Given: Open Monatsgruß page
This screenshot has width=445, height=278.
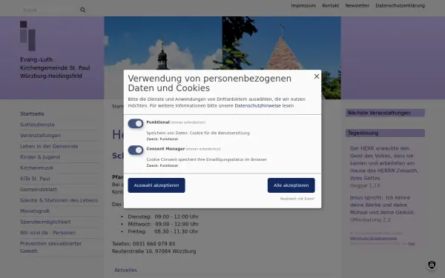Looking at the screenshot, I should [x=35, y=211].
